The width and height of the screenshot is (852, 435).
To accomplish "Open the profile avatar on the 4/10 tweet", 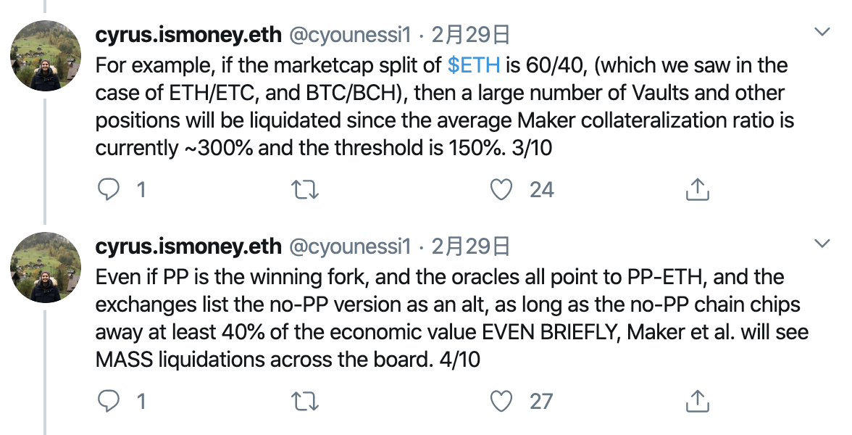I will click(x=46, y=268).
